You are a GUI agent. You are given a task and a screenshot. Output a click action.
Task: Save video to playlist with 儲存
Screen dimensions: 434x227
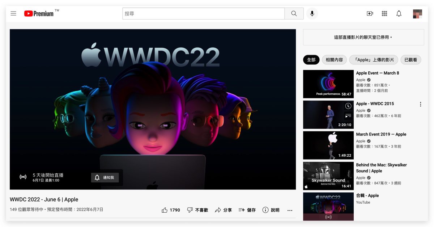tap(247, 210)
